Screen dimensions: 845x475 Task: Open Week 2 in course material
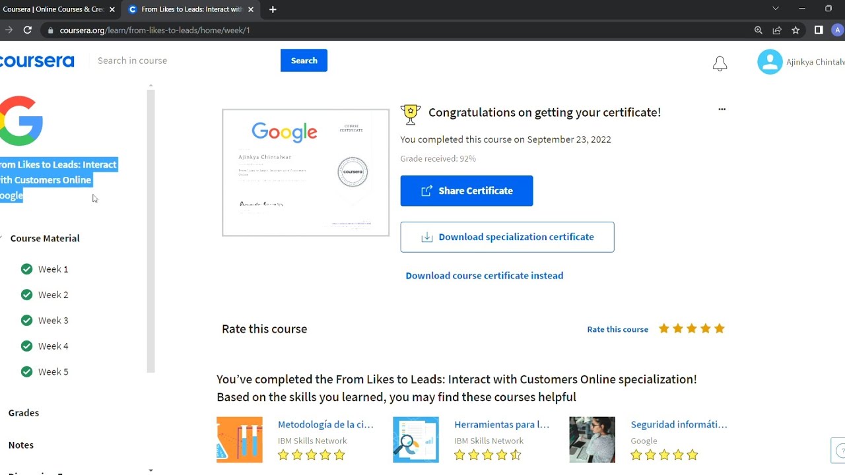[53, 295]
